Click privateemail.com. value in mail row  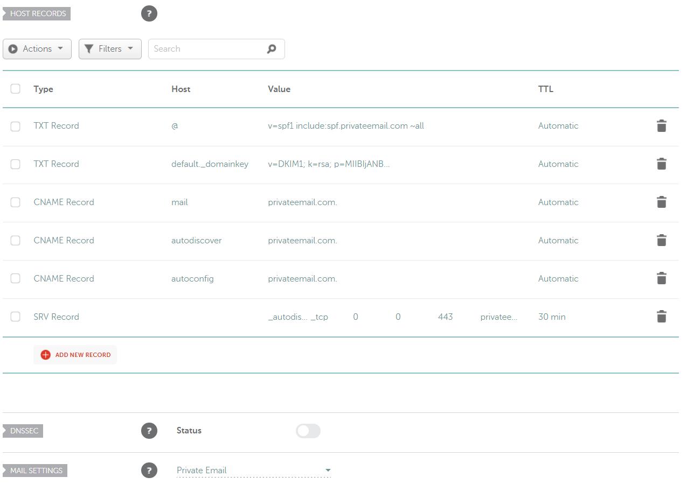click(302, 202)
